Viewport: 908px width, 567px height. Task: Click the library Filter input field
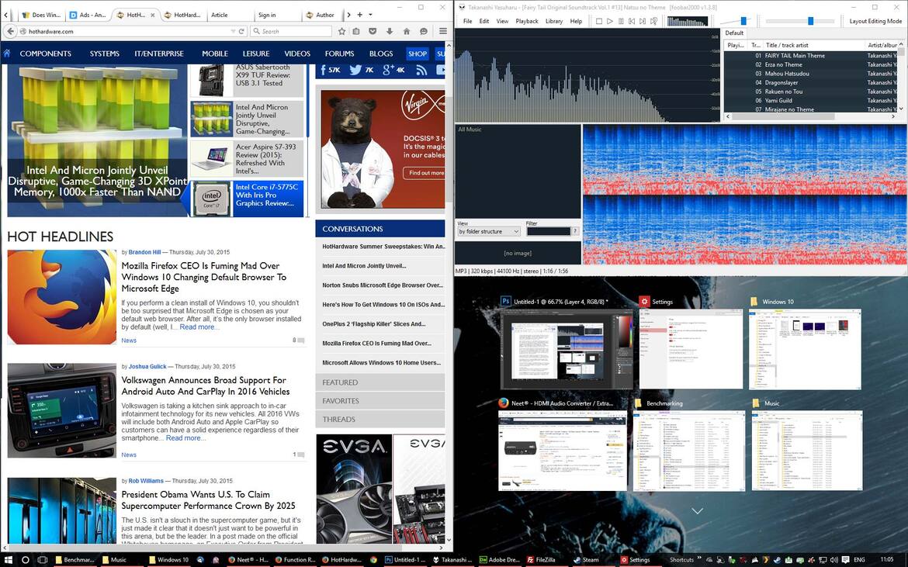(x=549, y=231)
